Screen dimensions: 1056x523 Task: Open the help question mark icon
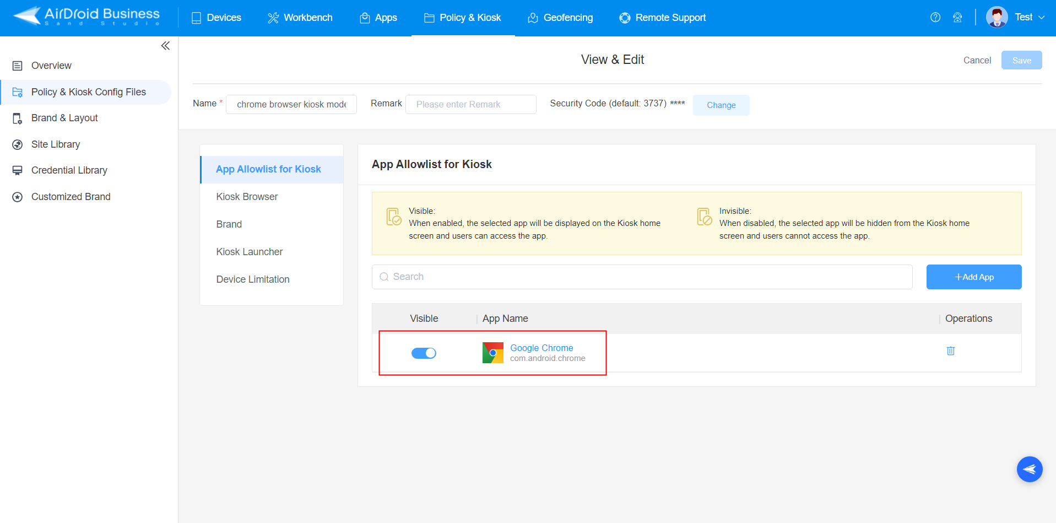935,17
